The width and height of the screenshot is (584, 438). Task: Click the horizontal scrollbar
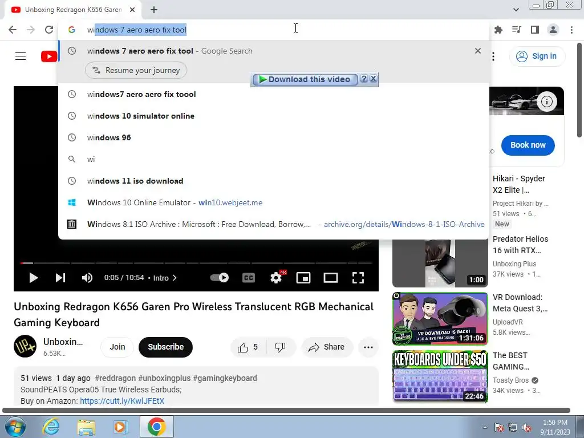pyautogui.click(x=286, y=411)
